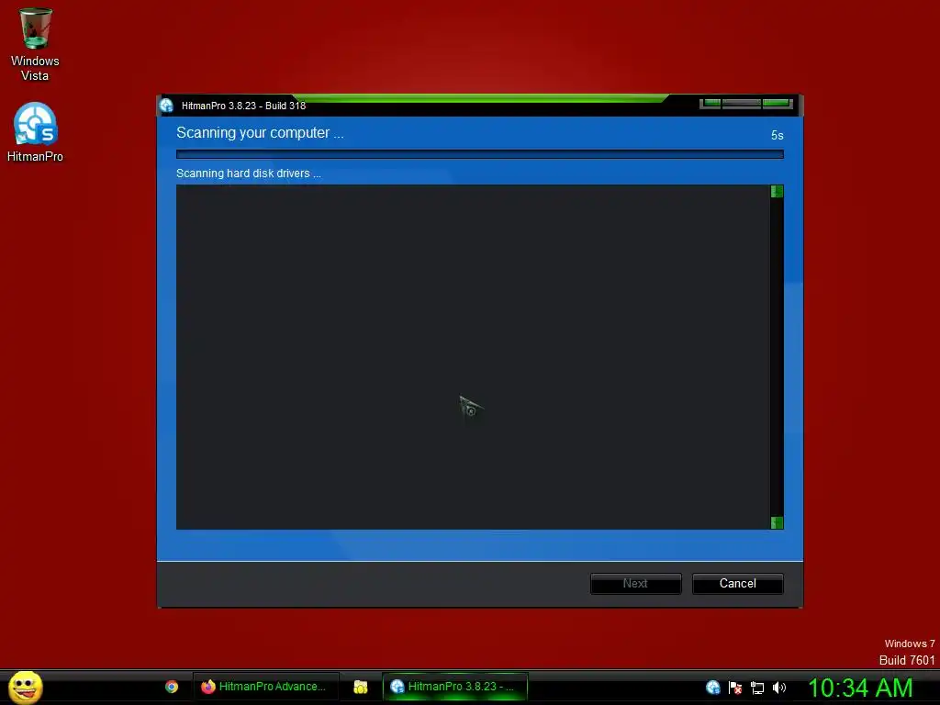The width and height of the screenshot is (940, 705).
Task: Open the network tray icon
Action: [757, 688]
